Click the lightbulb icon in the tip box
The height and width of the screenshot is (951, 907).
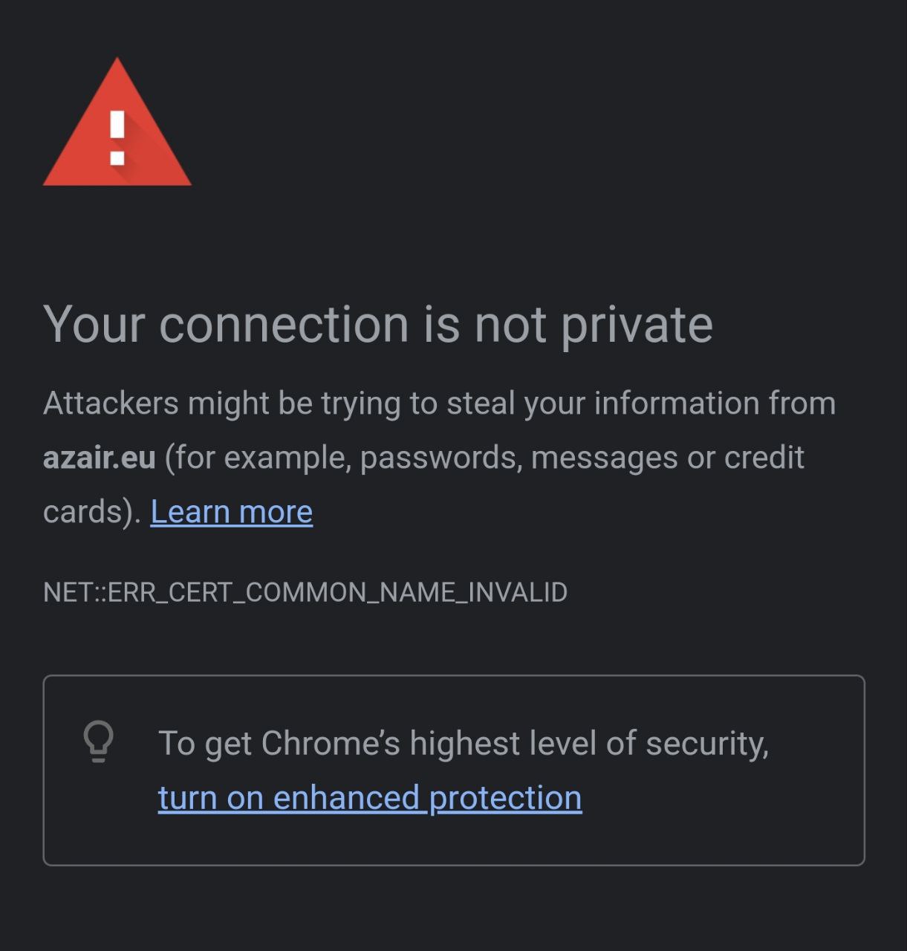point(98,741)
